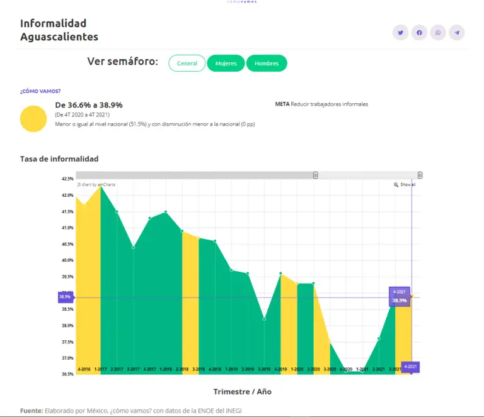
Task: Click the 3-2019 data point at 38.2%
Action: pyautogui.click(x=264, y=319)
